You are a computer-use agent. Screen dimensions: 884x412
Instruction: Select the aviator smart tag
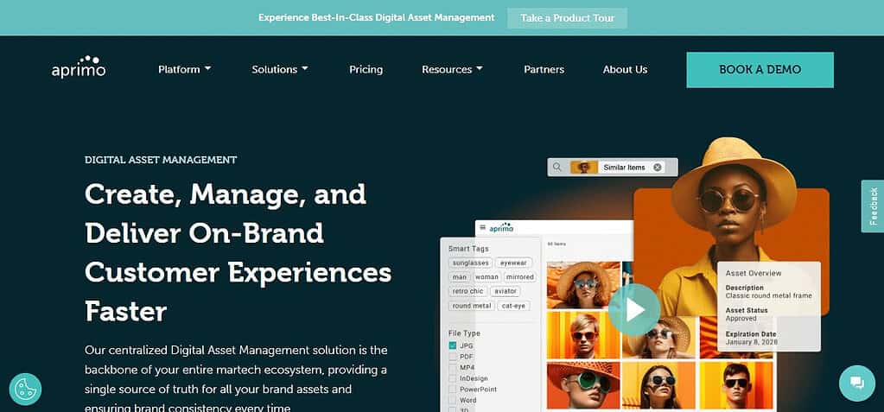tap(506, 291)
